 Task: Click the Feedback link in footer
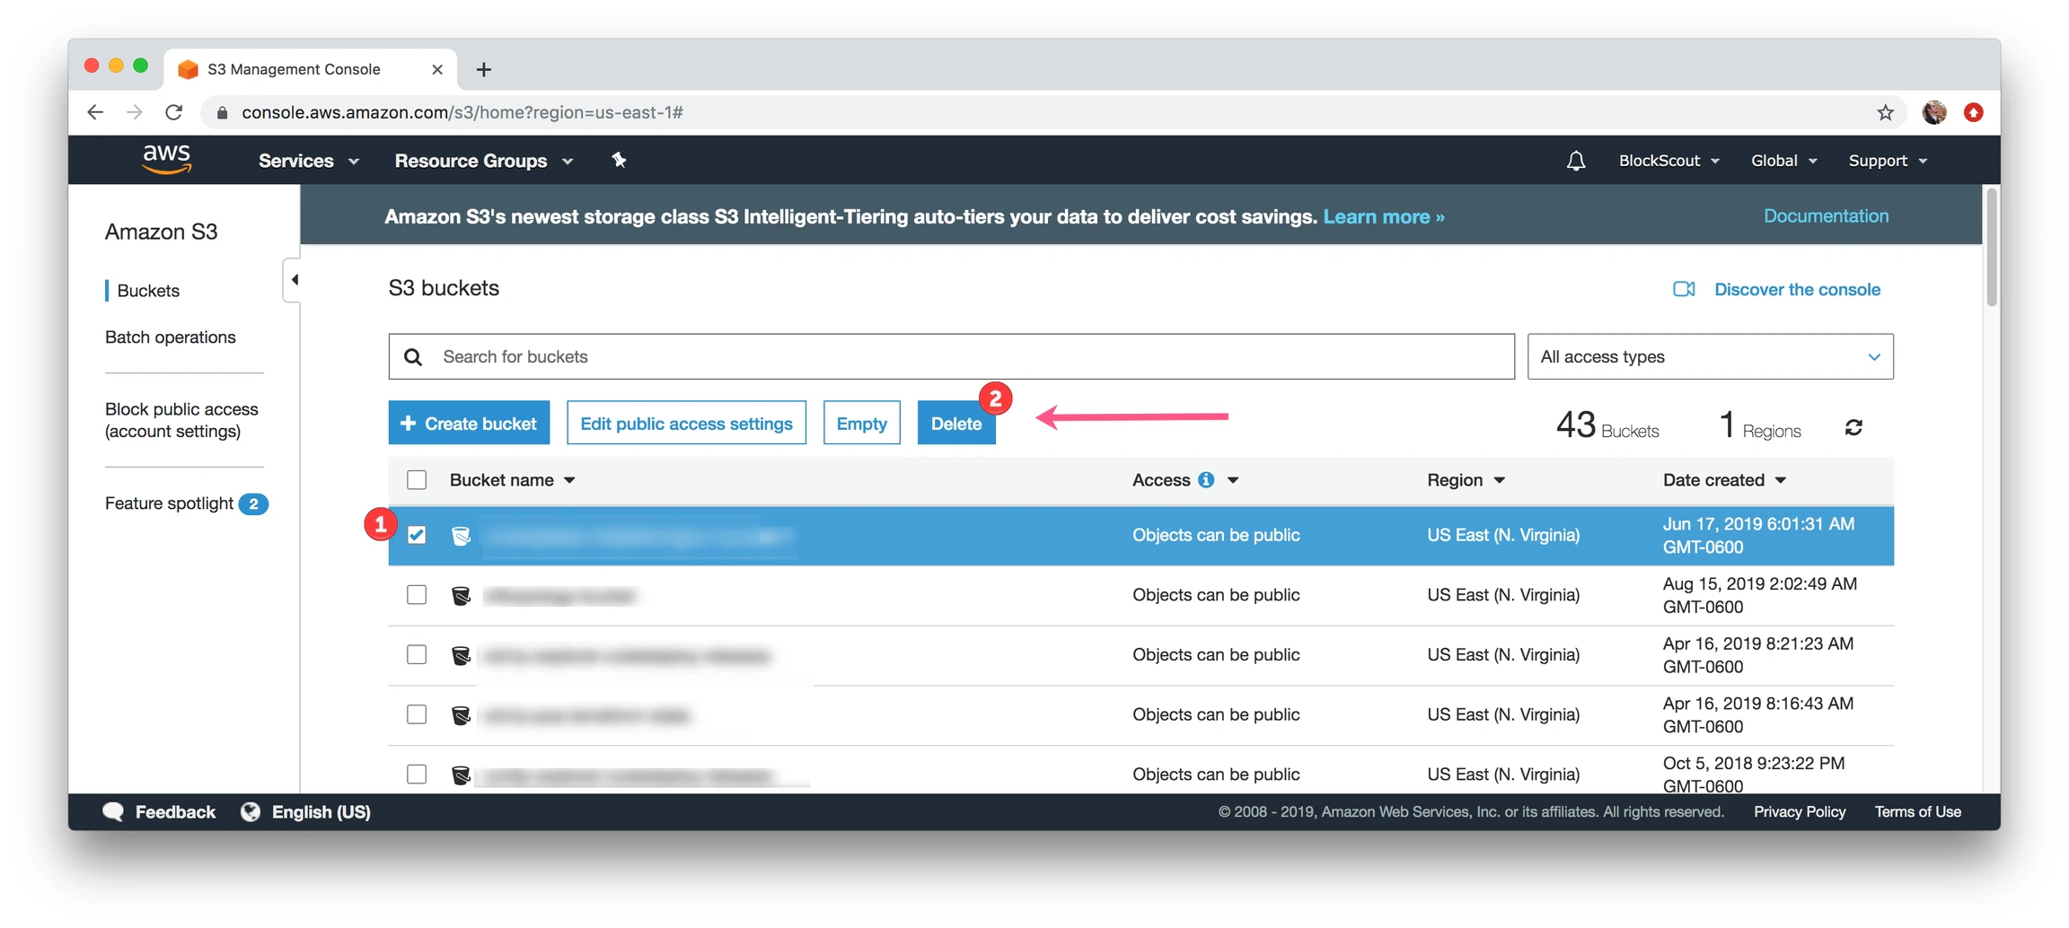(175, 812)
